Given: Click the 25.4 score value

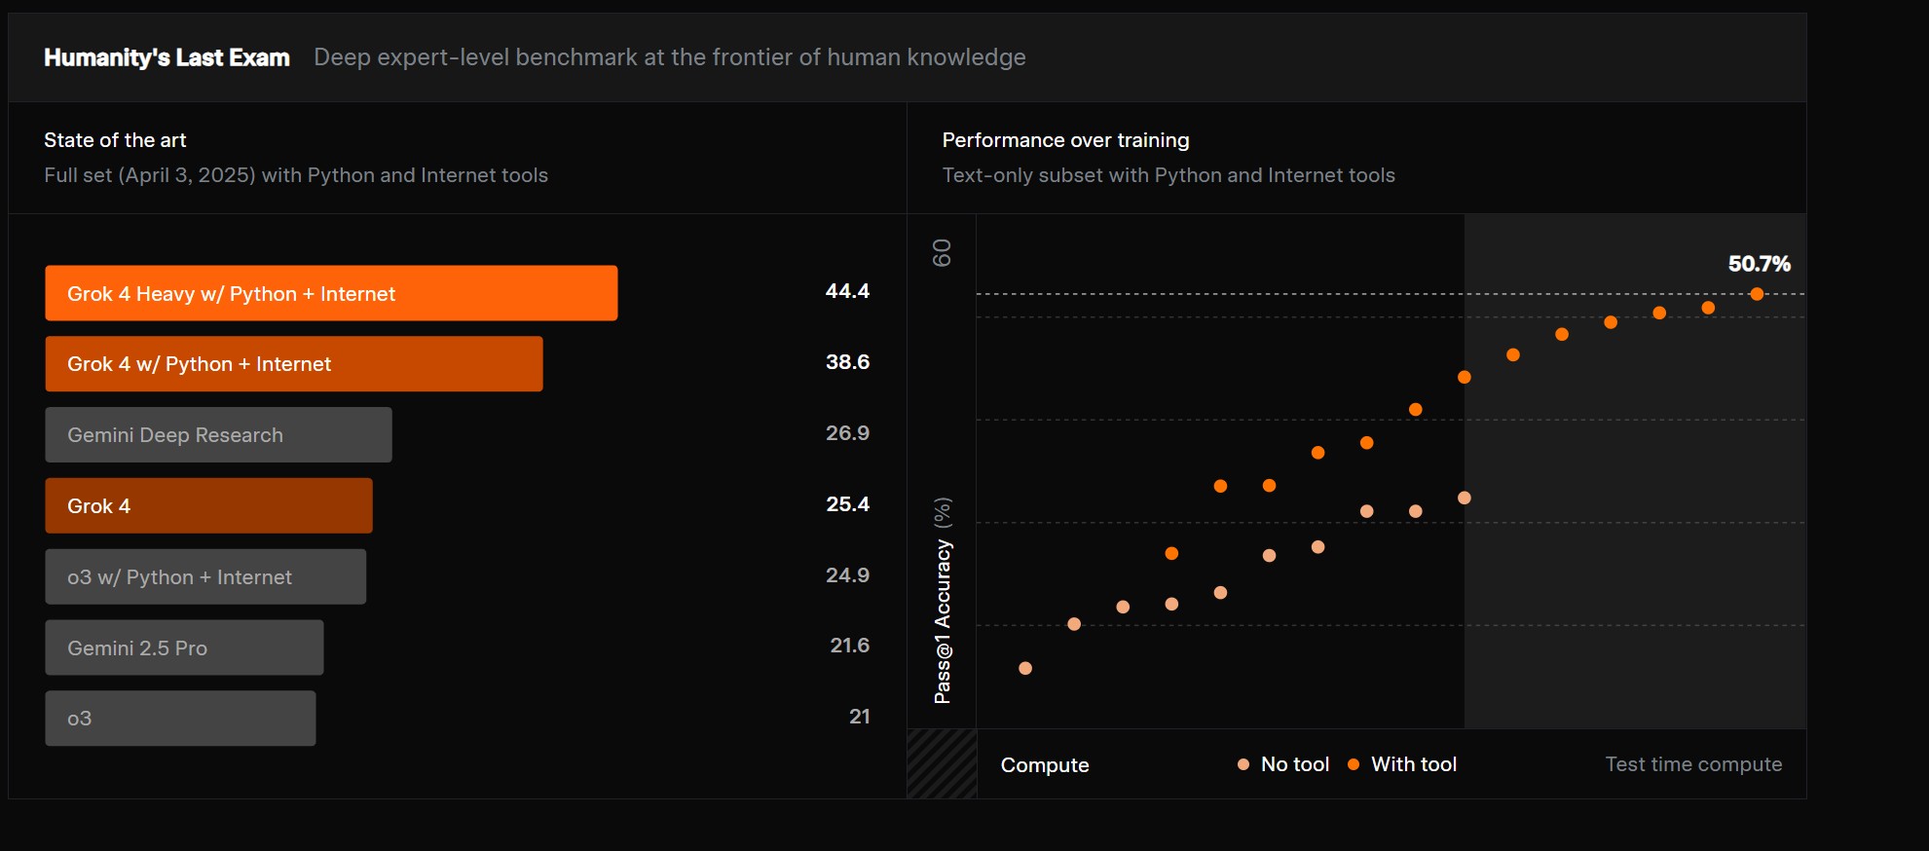Looking at the screenshot, I should coord(847,504).
